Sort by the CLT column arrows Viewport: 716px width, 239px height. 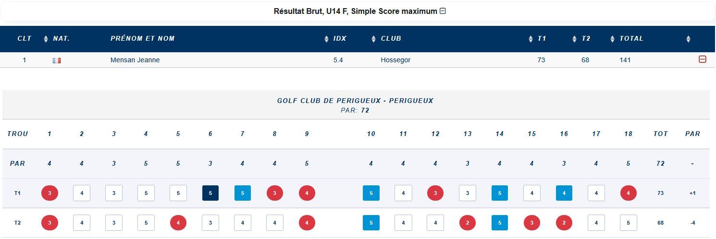point(46,39)
